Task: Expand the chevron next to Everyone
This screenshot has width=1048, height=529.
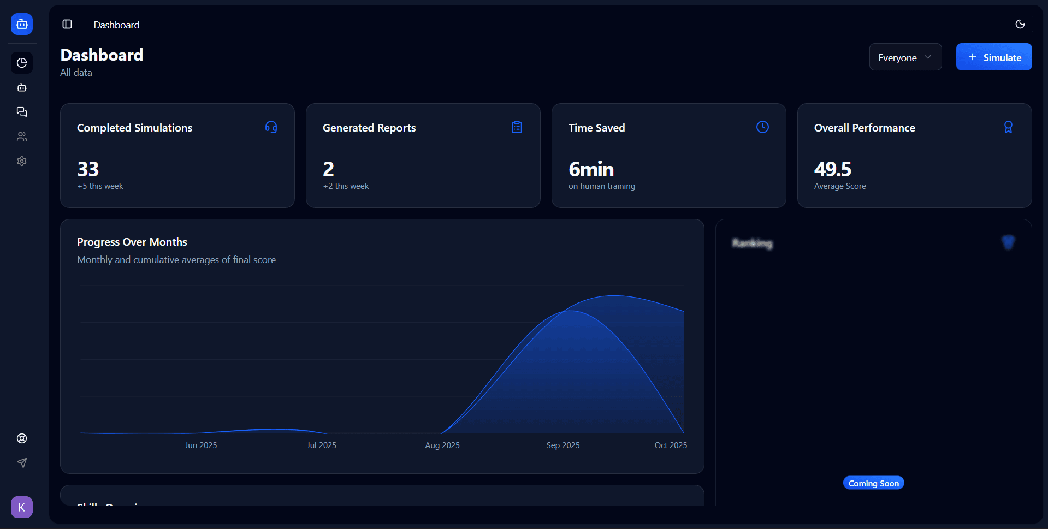Action: (x=928, y=57)
